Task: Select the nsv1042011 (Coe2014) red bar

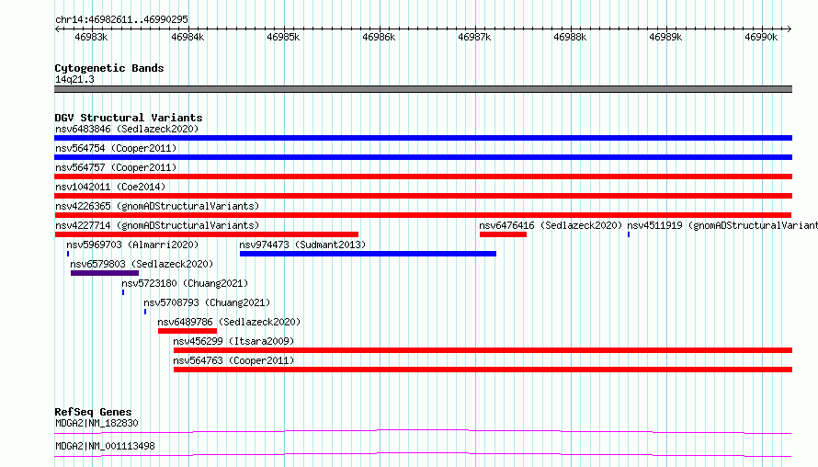Action: [423, 196]
